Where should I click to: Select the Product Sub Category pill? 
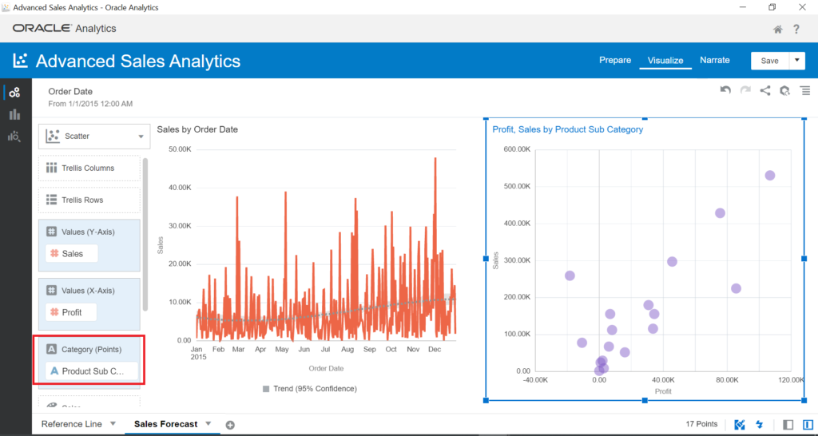click(92, 371)
